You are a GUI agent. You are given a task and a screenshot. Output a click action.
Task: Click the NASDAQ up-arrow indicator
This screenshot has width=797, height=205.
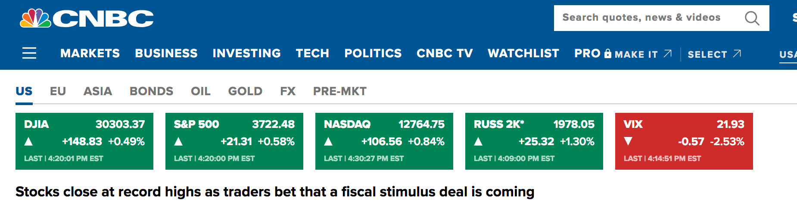pyautogui.click(x=328, y=141)
